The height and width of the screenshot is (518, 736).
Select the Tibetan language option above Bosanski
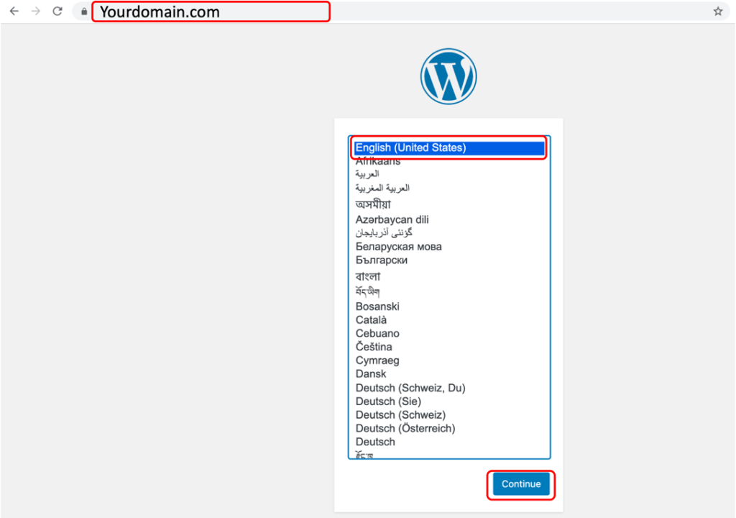pos(450,292)
